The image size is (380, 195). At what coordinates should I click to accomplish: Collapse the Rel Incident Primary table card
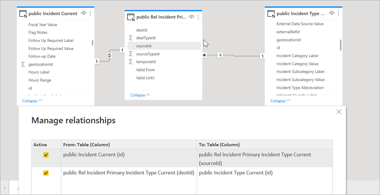click(140, 95)
